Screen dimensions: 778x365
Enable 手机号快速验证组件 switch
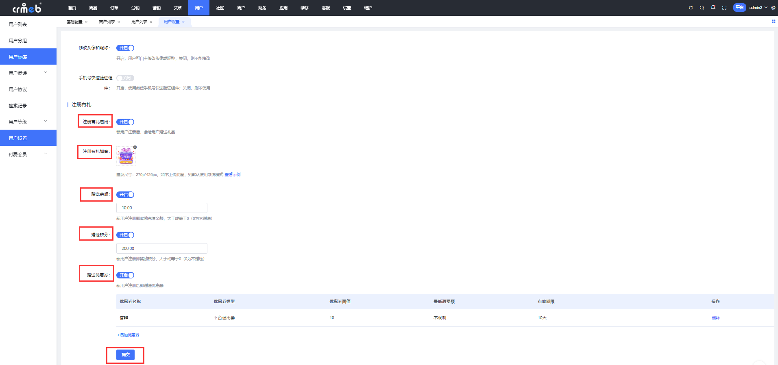(x=125, y=78)
